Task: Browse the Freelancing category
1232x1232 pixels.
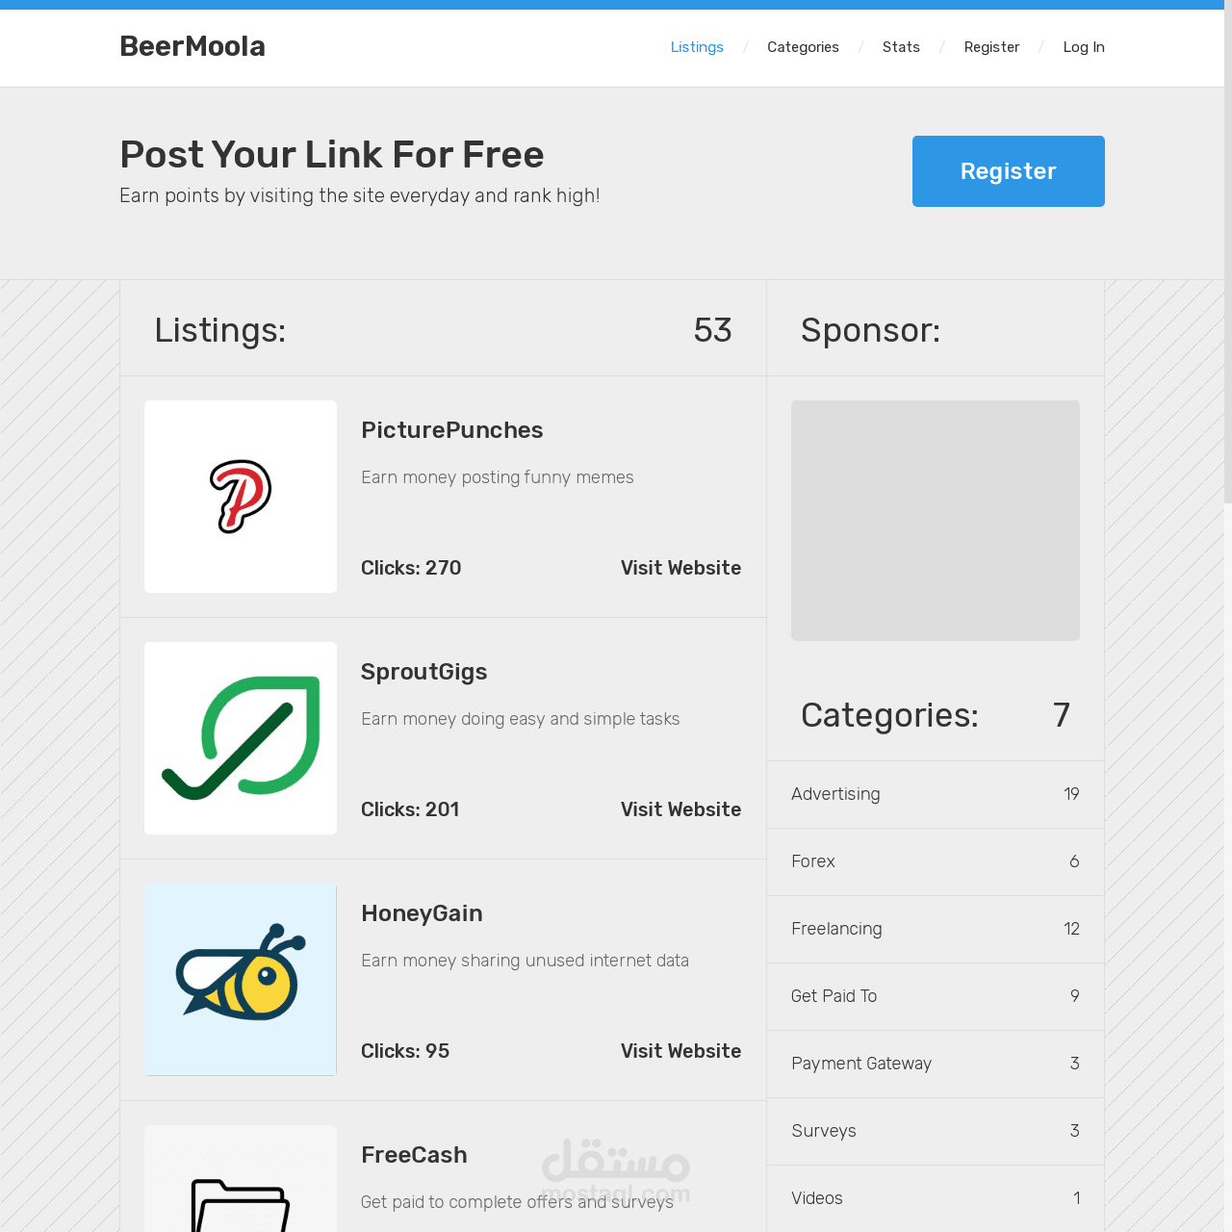Action: pyautogui.click(x=836, y=929)
